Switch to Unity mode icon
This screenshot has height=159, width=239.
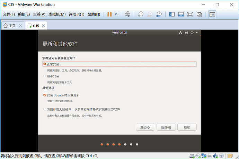(199, 14)
